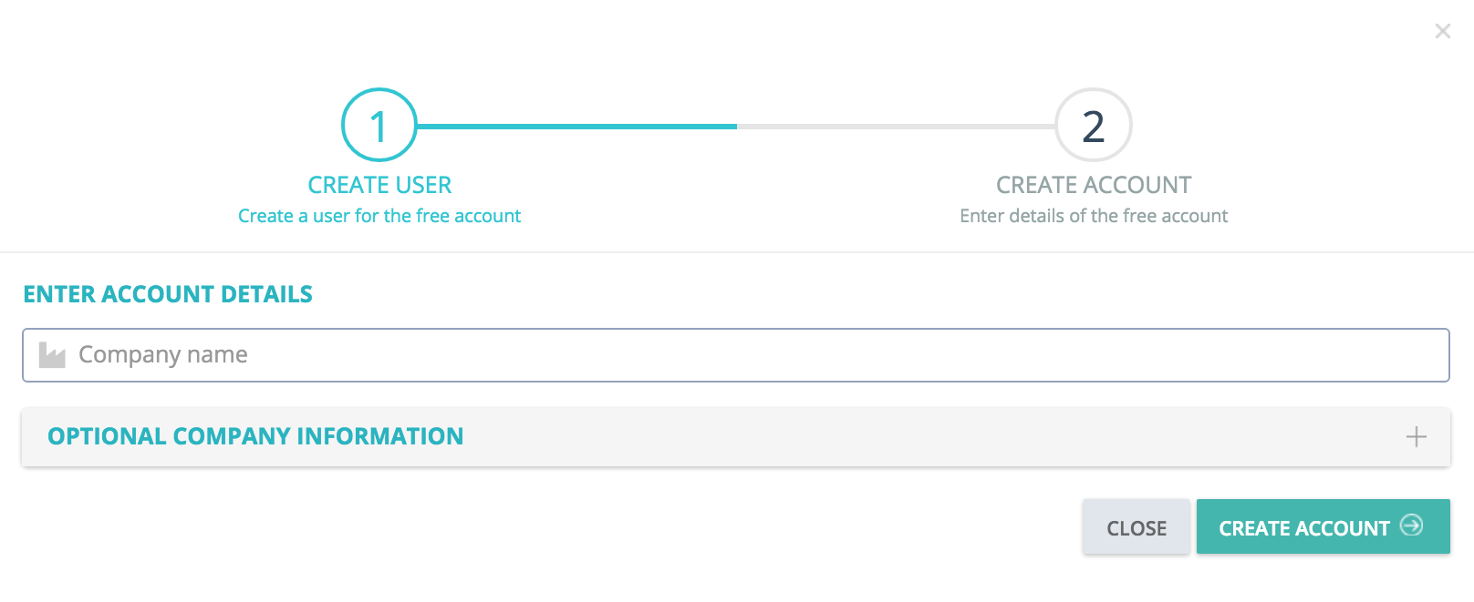Select the step 2 circle in the wizard
Viewport: 1474px width, 602px height.
pyautogui.click(x=1094, y=126)
